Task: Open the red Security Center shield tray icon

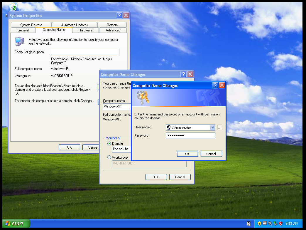Action: [281, 224]
